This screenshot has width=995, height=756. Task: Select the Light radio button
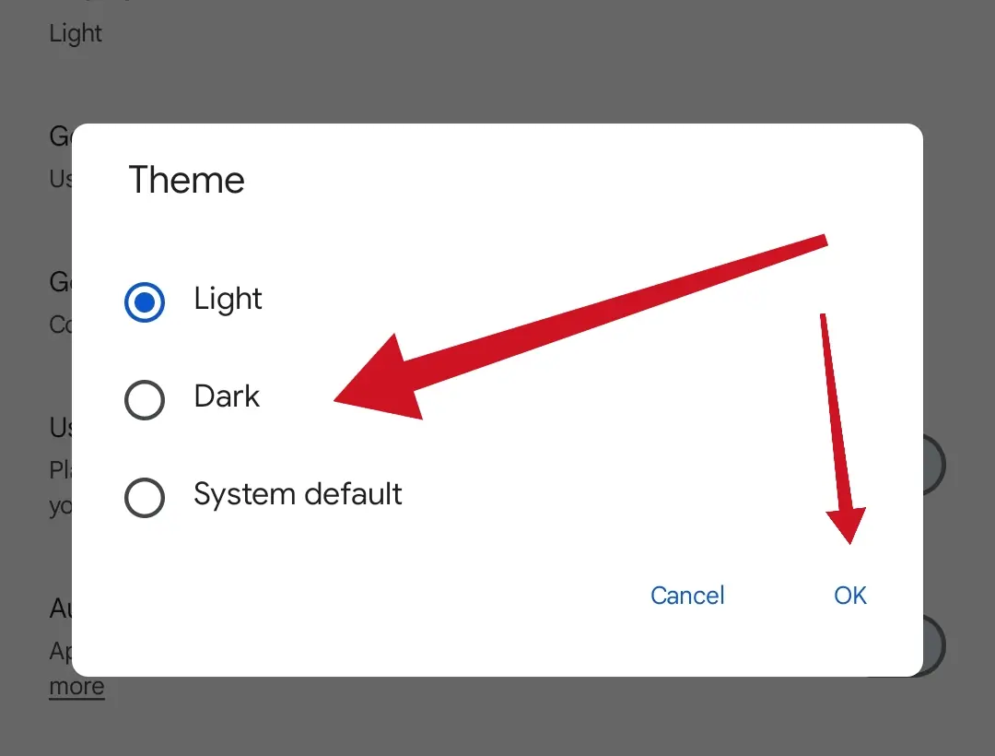coord(145,301)
